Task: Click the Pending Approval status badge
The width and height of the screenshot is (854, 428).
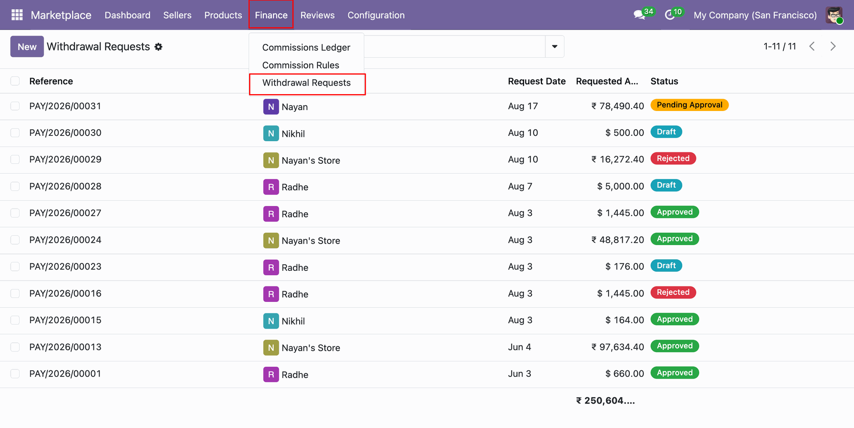Action: coord(689,105)
